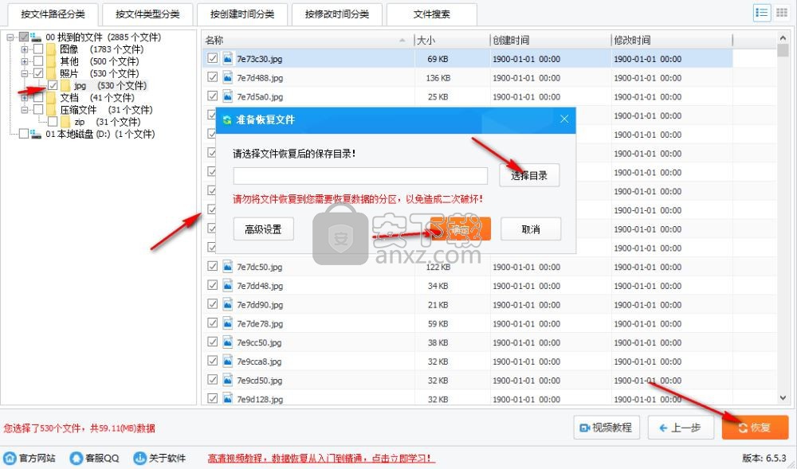Click the 其他 folder icon
The image size is (797, 469).
(x=51, y=61)
